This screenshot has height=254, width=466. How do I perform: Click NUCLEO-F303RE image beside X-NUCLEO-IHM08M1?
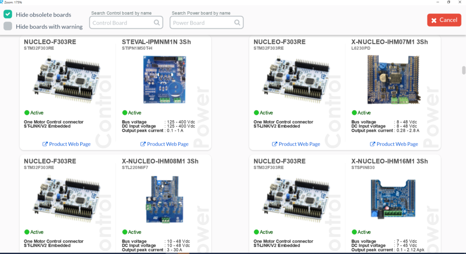pos(66,198)
